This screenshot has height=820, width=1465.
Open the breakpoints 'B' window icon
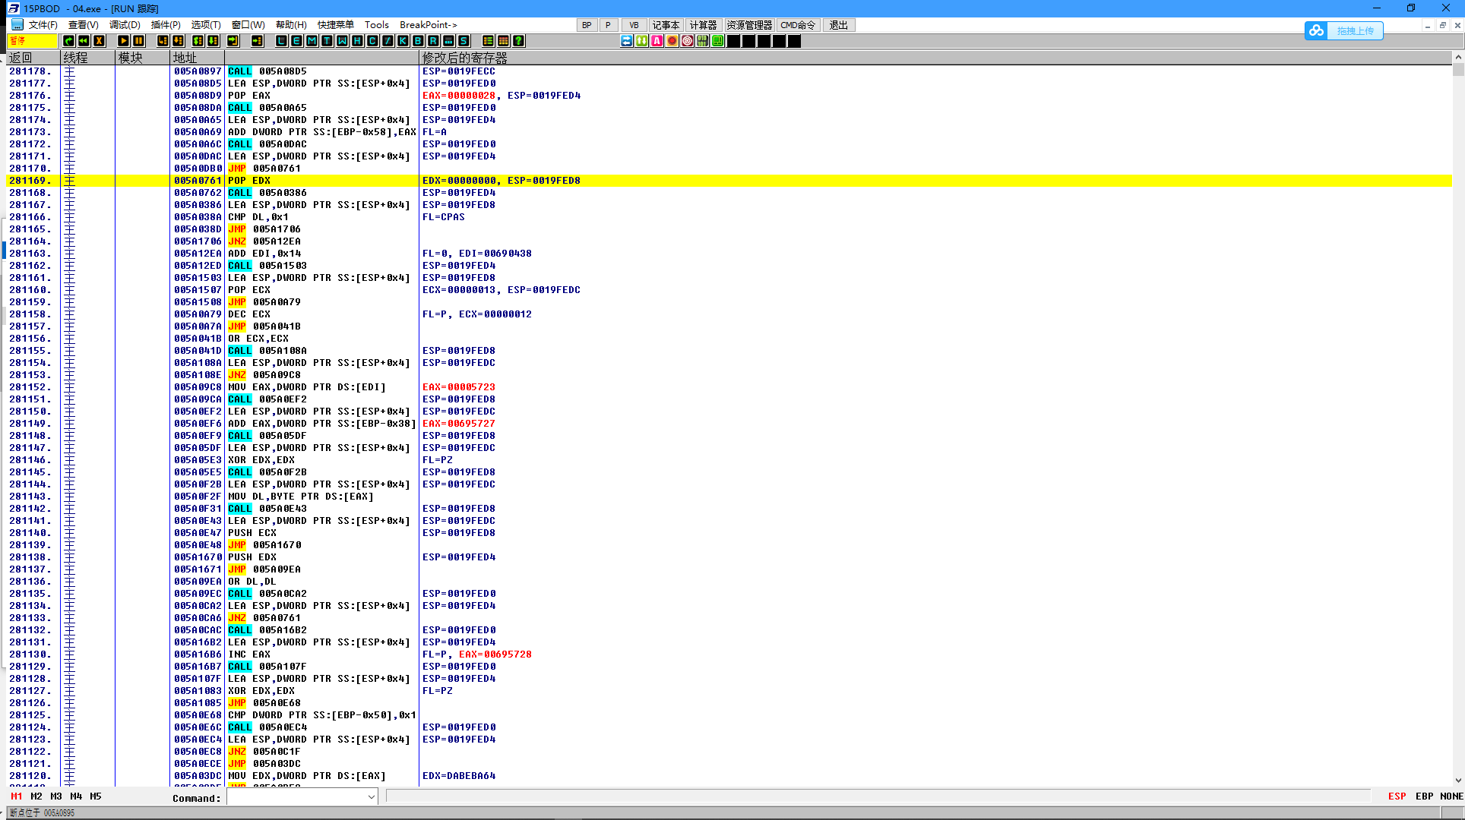pos(418,41)
